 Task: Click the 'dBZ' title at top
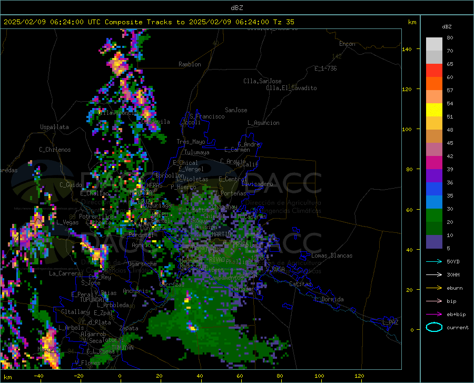point(236,8)
